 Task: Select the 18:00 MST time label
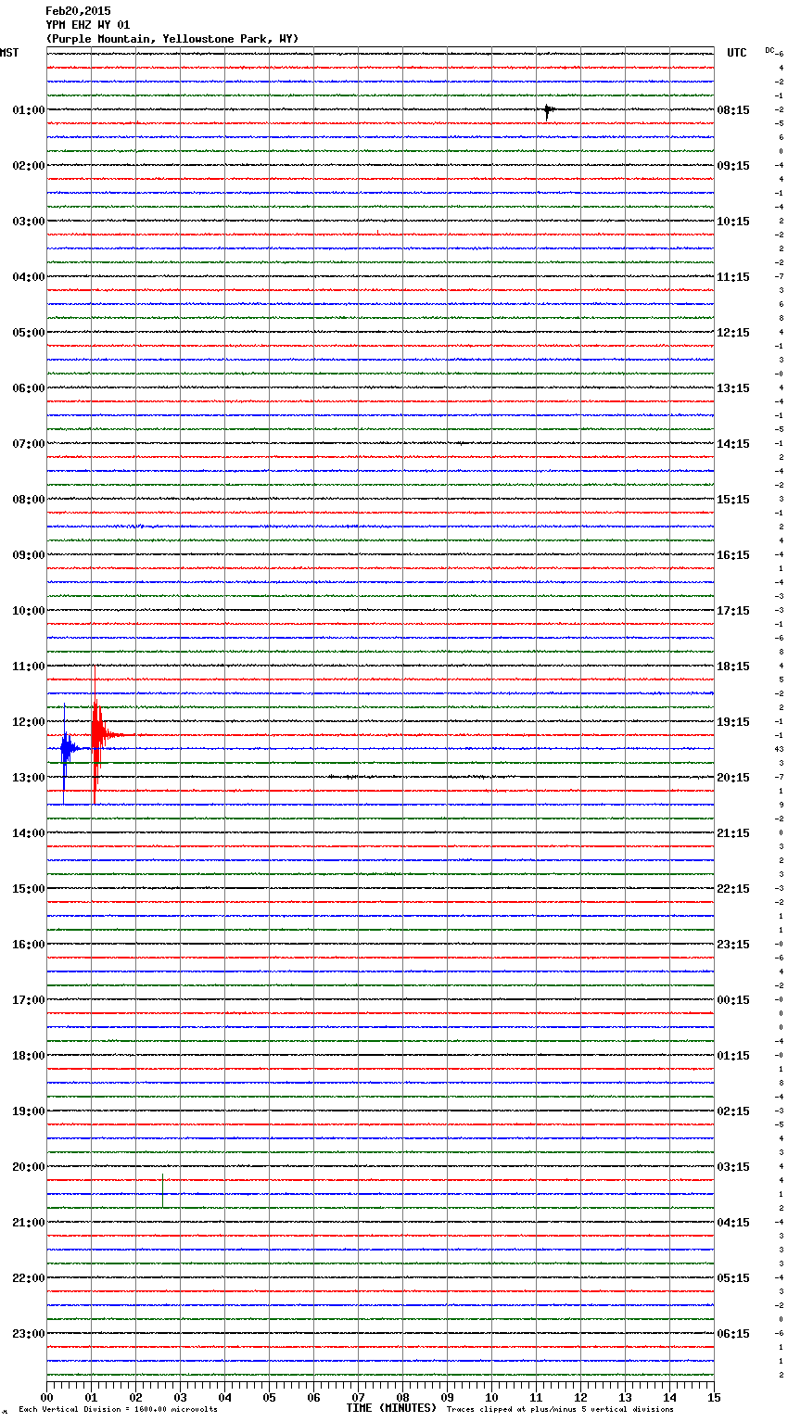point(29,1056)
